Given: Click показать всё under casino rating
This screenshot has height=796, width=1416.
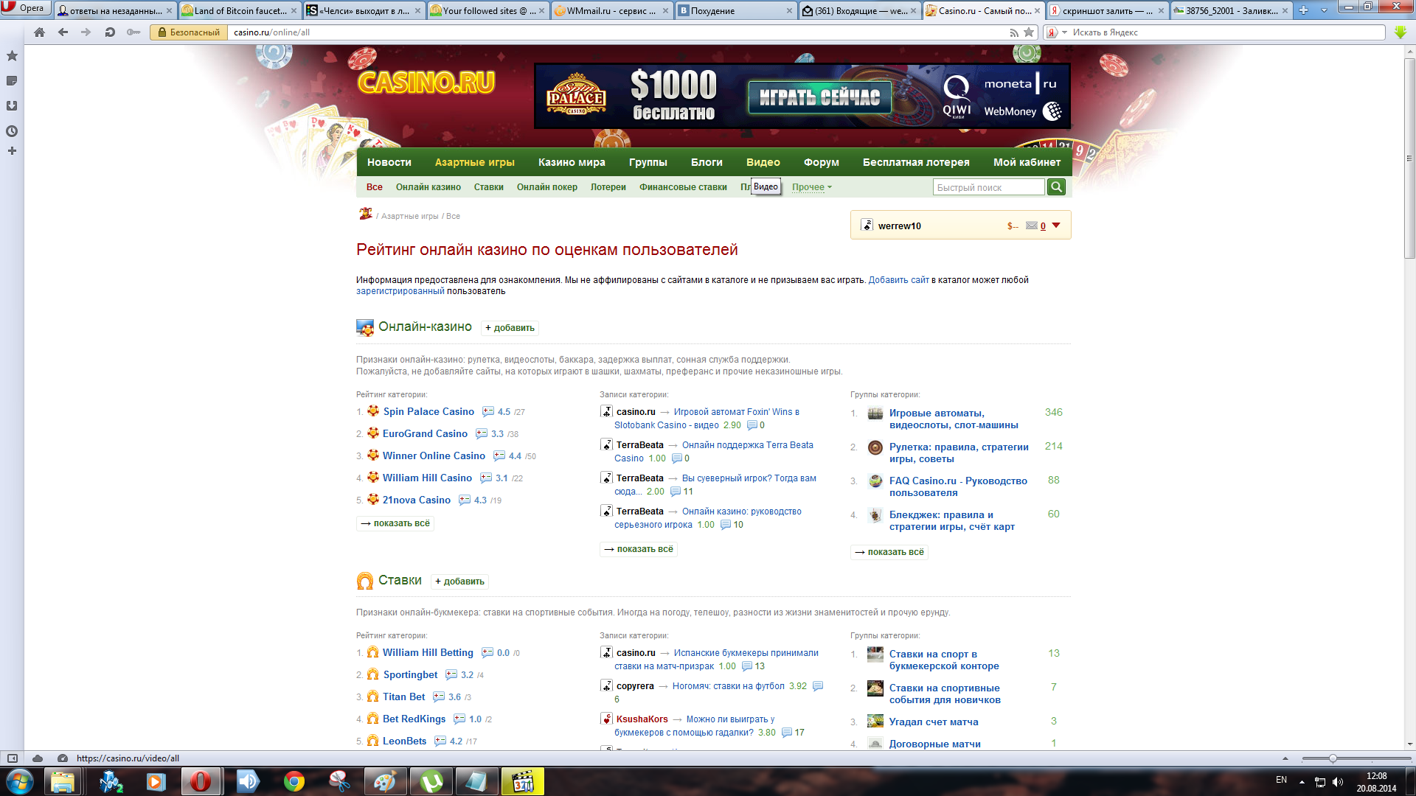Looking at the screenshot, I should coord(395,523).
